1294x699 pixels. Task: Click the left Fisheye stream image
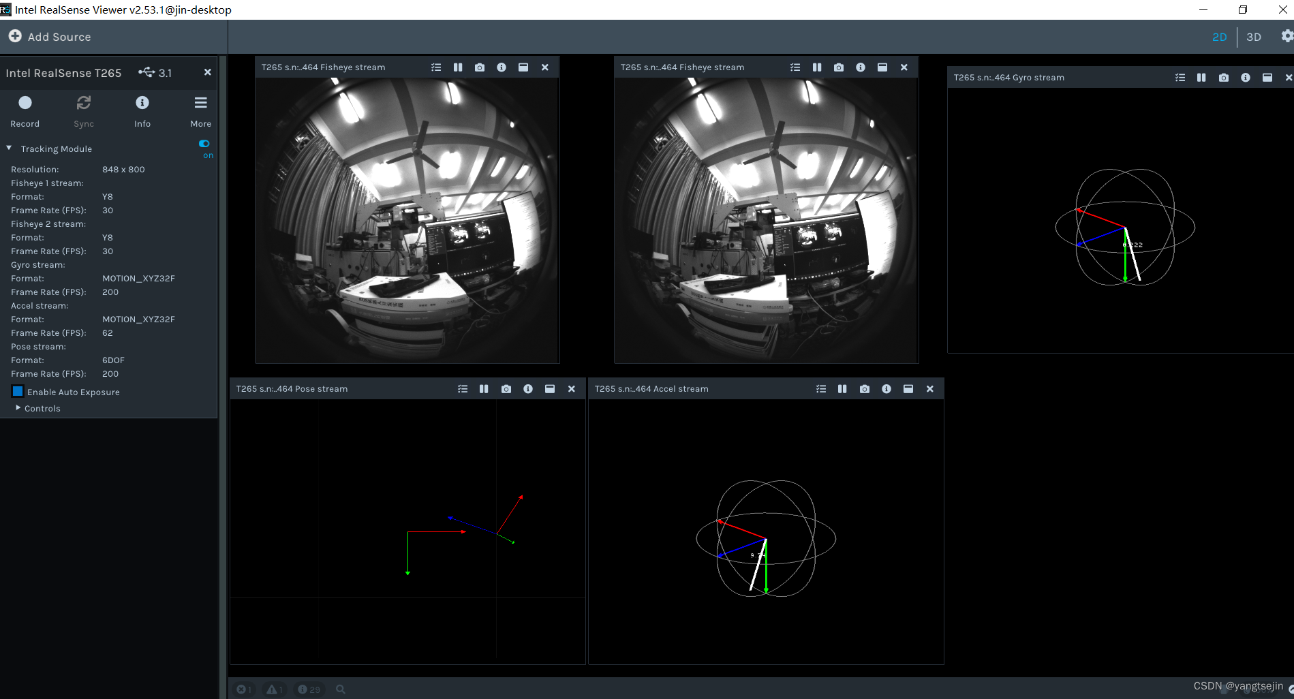[407, 220]
